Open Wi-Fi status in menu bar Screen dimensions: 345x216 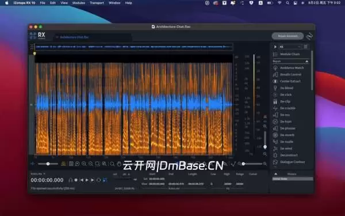coord(279,3)
